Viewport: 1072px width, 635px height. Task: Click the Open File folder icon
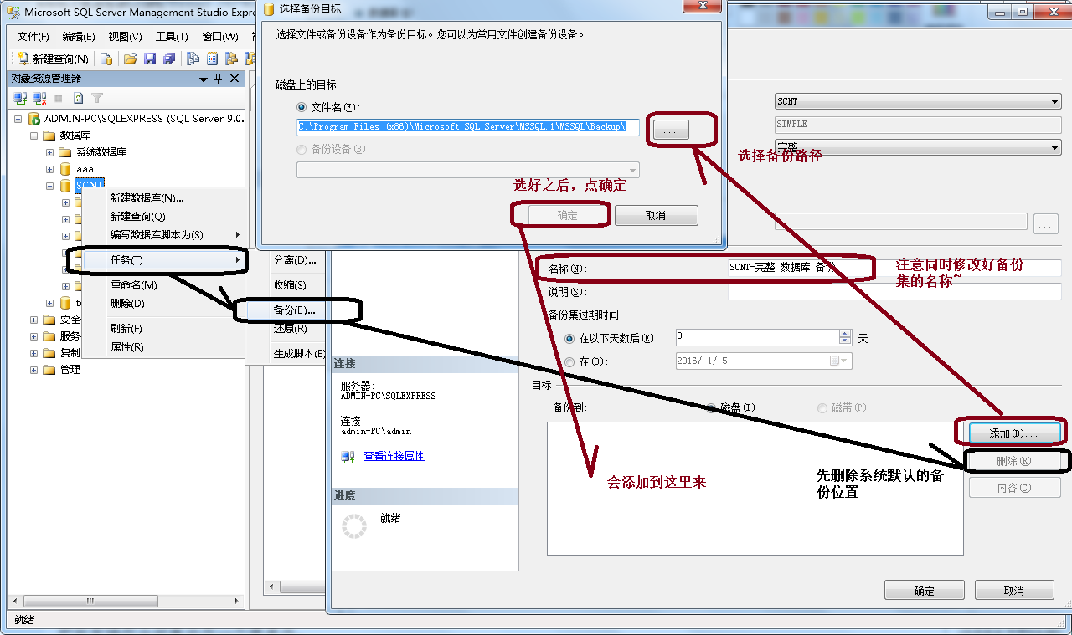coord(131,59)
